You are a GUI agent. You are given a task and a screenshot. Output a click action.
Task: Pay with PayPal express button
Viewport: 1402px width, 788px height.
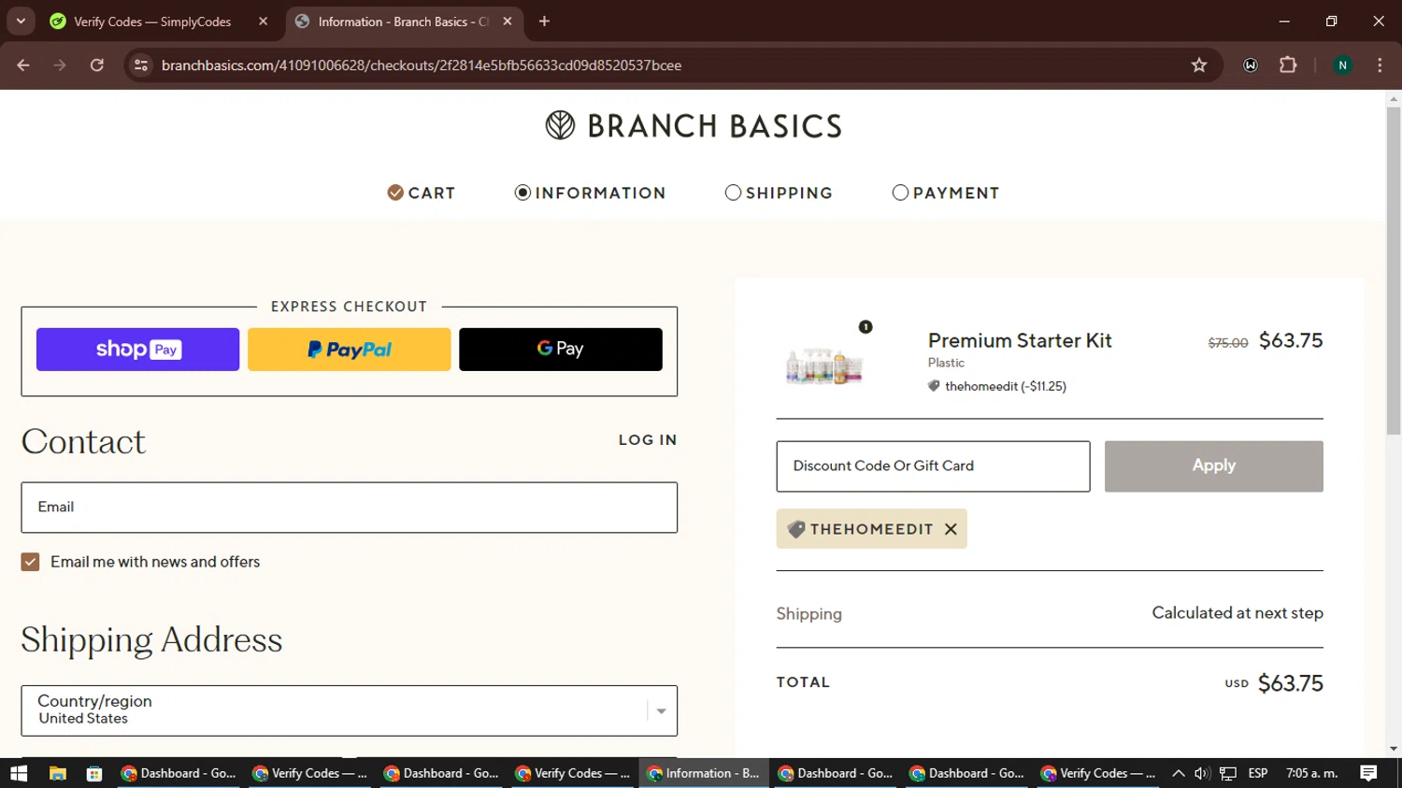click(349, 350)
